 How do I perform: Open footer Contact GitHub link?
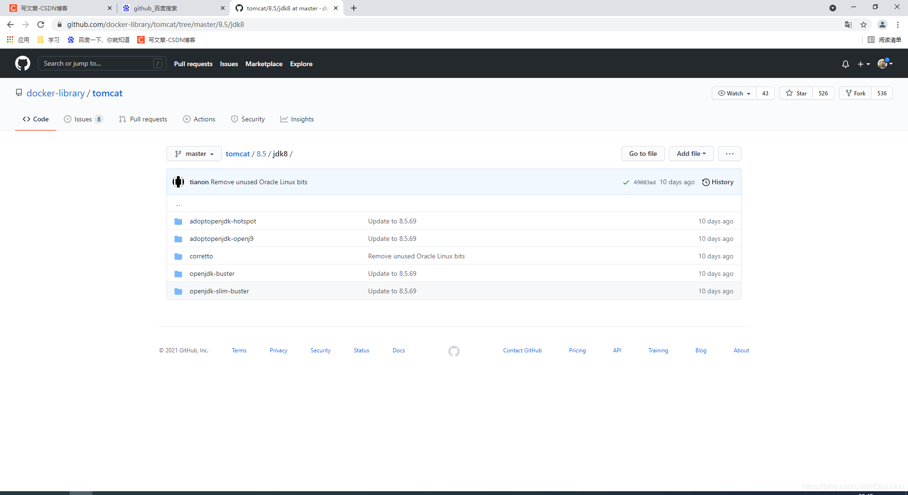523,350
